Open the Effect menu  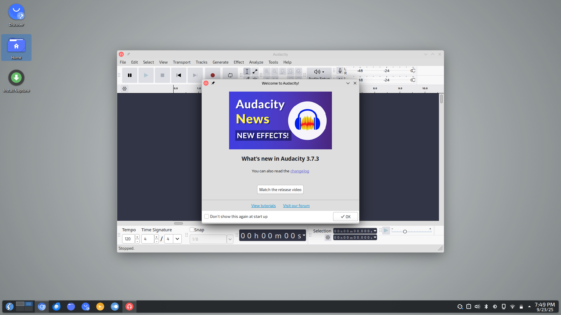point(238,62)
